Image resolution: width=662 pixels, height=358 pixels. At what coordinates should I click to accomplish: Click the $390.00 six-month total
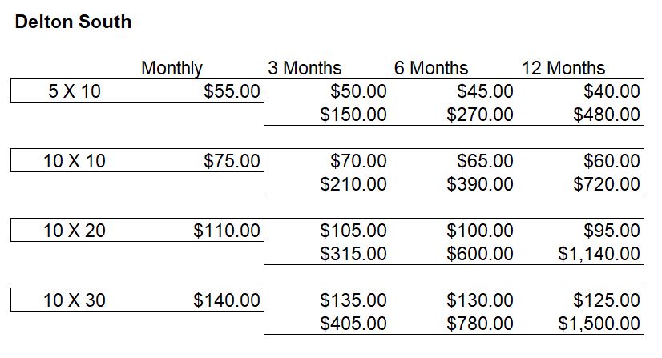point(480,184)
